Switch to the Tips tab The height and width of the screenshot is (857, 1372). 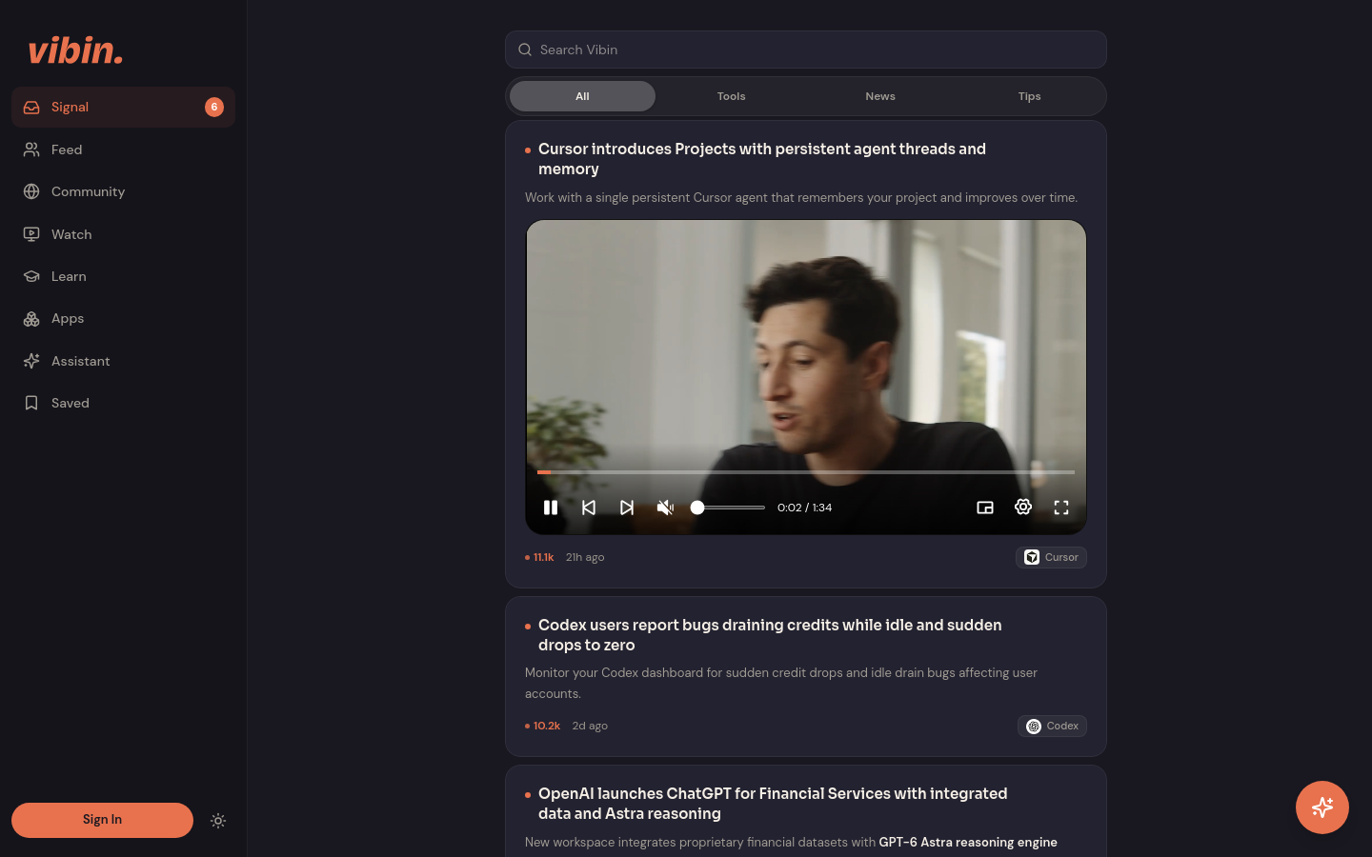click(1029, 96)
